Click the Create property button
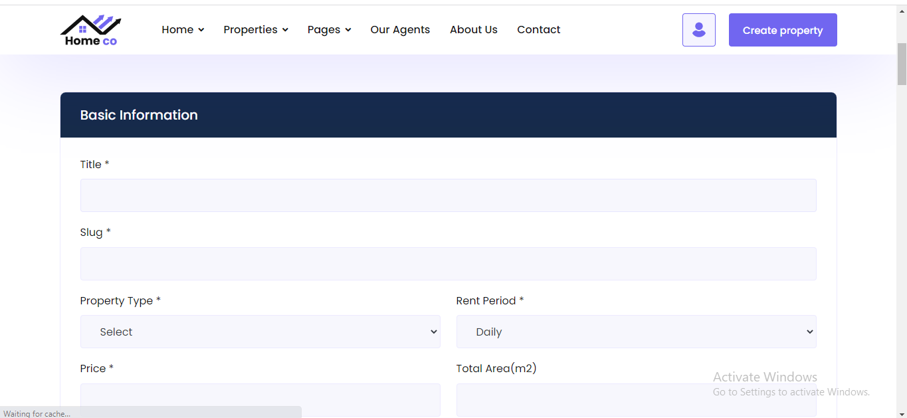 pos(782,30)
